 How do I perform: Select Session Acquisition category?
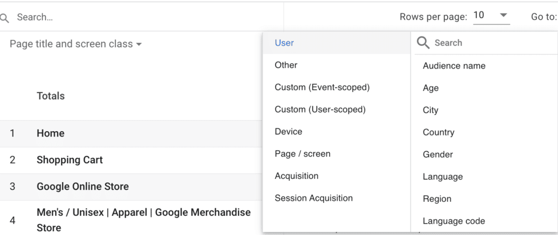point(313,199)
